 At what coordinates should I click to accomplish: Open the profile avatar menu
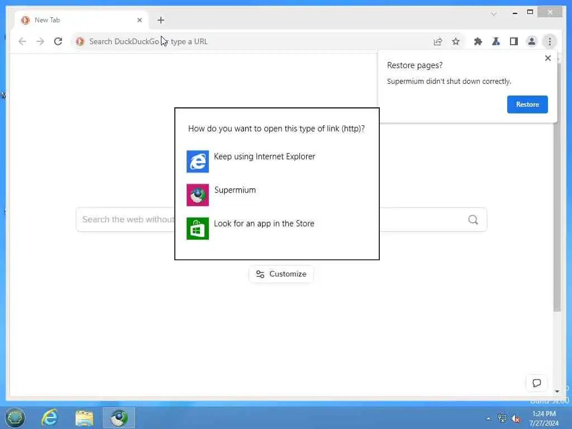click(532, 41)
